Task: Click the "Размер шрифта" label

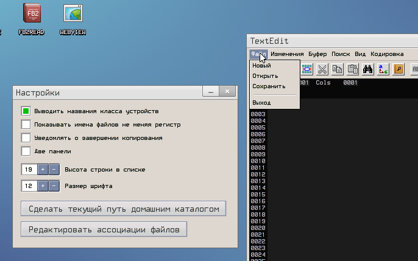Action: coord(88,186)
